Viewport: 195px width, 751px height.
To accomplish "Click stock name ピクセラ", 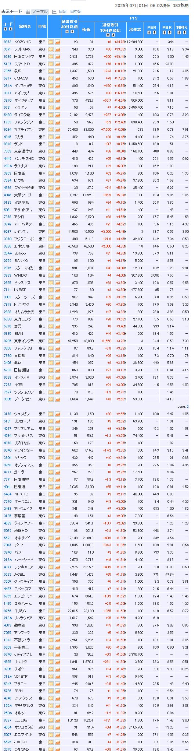I will [x=21, y=108].
